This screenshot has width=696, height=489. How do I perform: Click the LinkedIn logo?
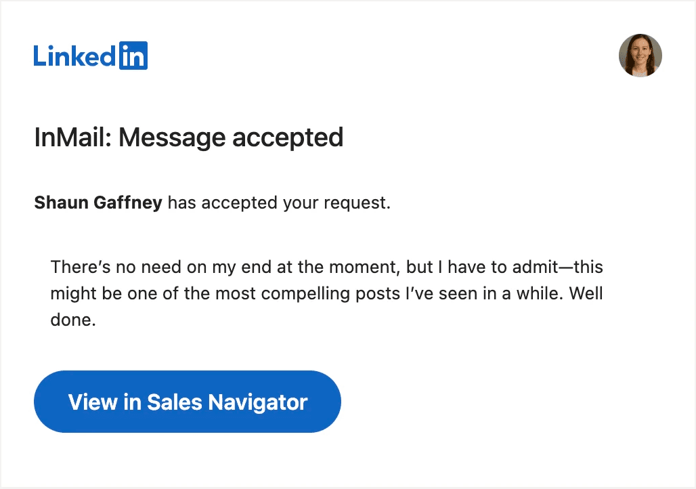[90, 56]
